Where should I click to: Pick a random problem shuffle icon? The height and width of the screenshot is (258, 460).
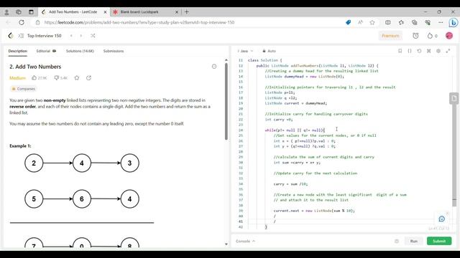(93, 36)
